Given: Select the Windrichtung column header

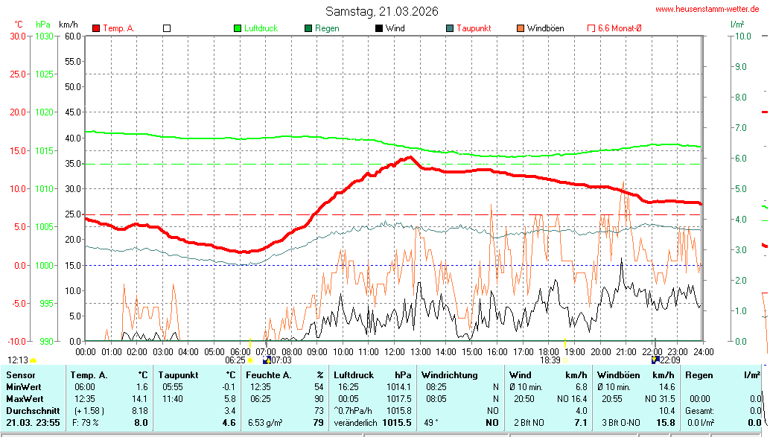Looking at the screenshot, I should pos(449,374).
